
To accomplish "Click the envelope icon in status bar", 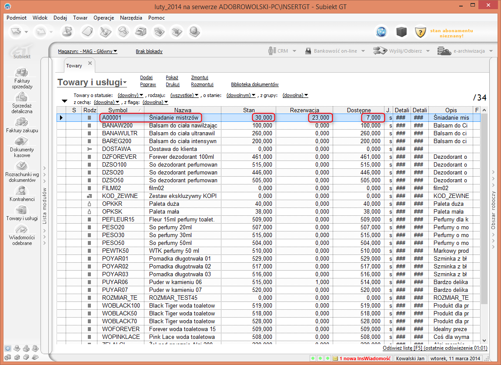I will pos(335,358).
